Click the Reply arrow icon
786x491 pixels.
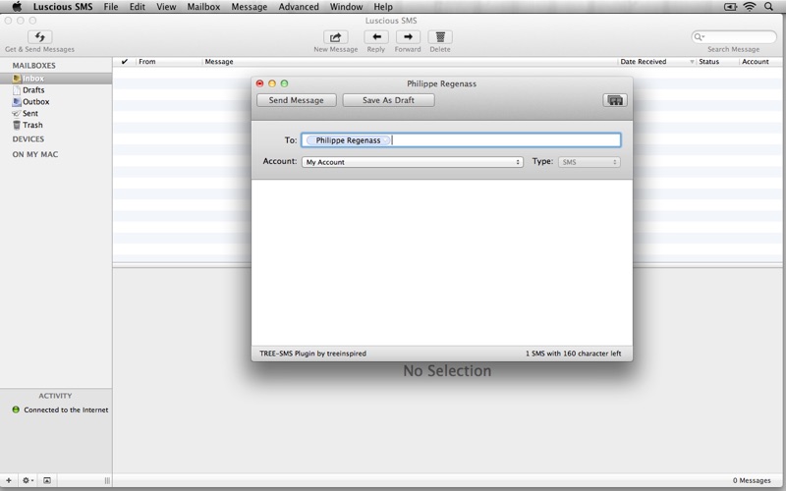pyautogui.click(x=376, y=37)
